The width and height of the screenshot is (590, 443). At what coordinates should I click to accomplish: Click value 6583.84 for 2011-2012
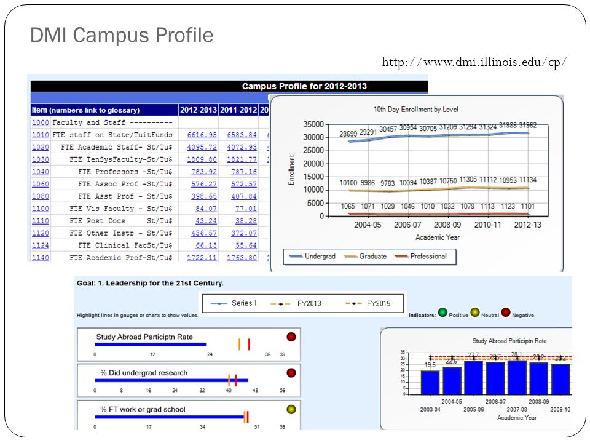242,135
